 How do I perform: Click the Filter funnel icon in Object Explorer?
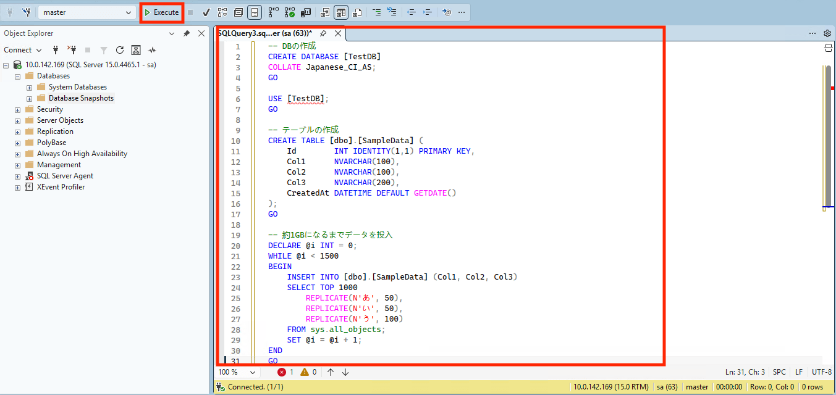(x=104, y=50)
